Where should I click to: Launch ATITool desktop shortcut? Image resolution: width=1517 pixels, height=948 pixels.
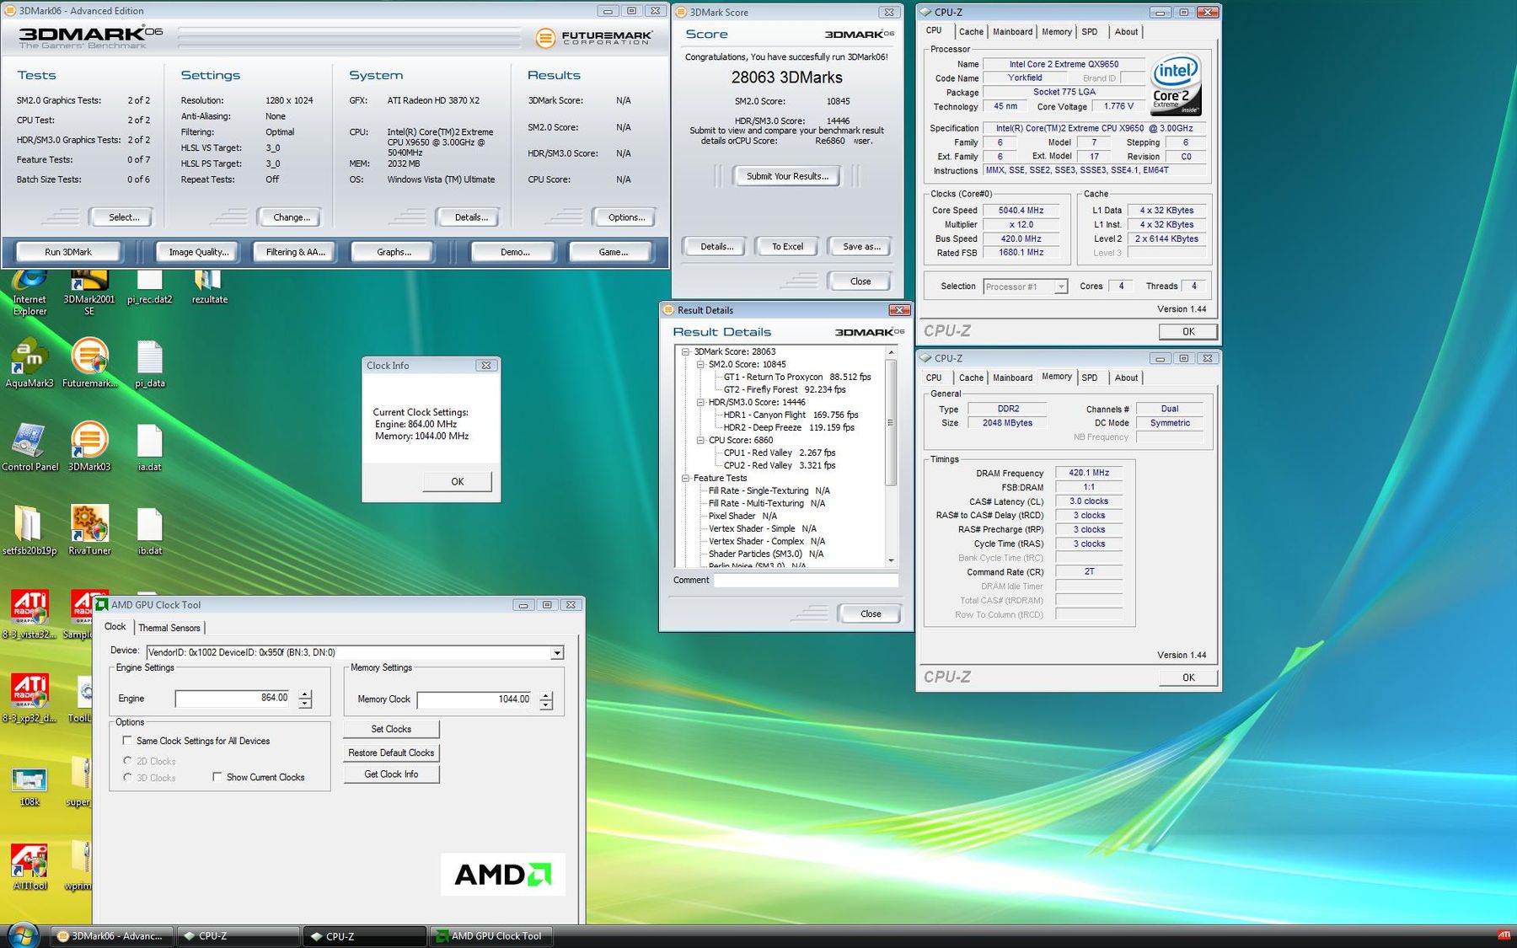[x=29, y=865]
